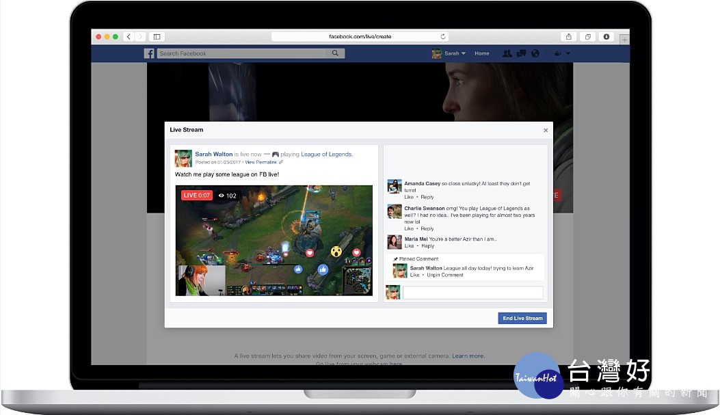Viewport: 720px width, 415px height.
Task: Click Safari's forward arrow button
Action: 140,37
